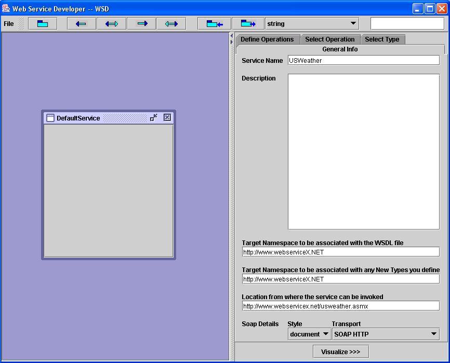Switch to the Select Operation tab

point(330,39)
